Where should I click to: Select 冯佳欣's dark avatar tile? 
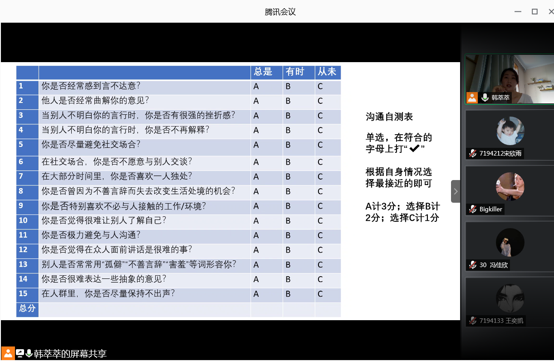(510, 246)
